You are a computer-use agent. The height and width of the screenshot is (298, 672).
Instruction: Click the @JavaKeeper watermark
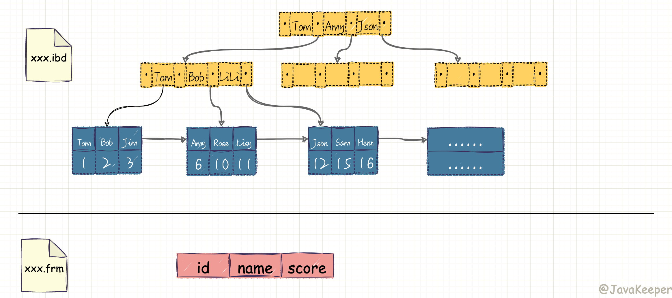[635, 289]
